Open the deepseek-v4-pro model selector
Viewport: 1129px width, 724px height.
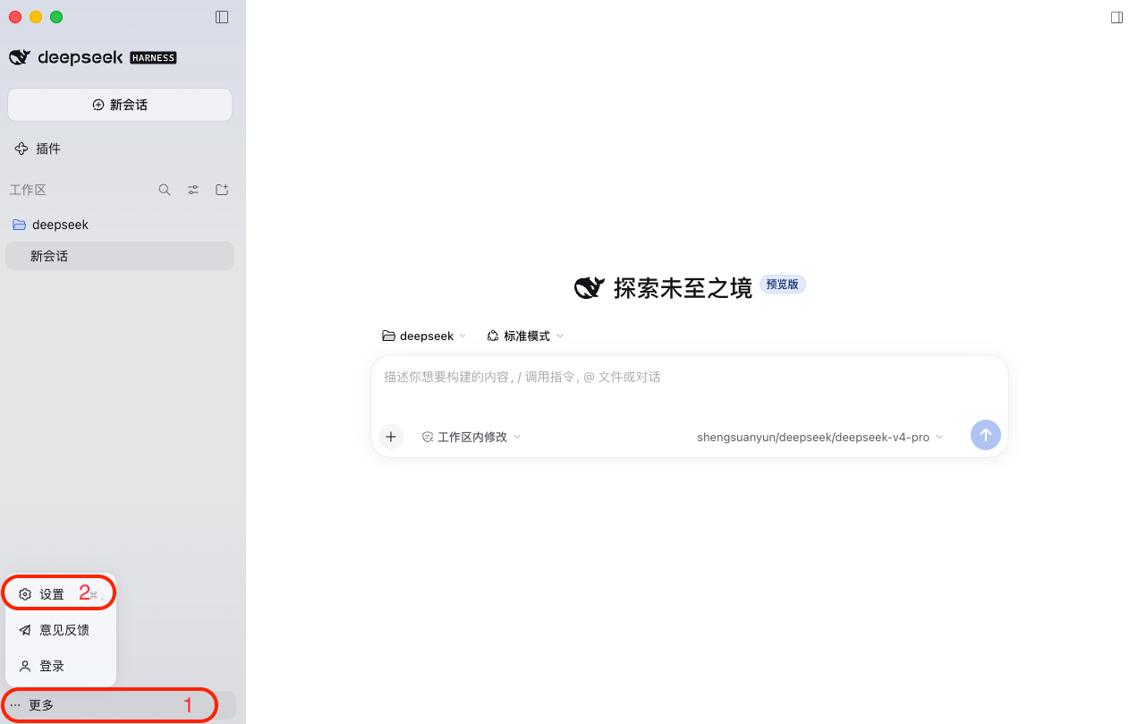click(x=819, y=437)
